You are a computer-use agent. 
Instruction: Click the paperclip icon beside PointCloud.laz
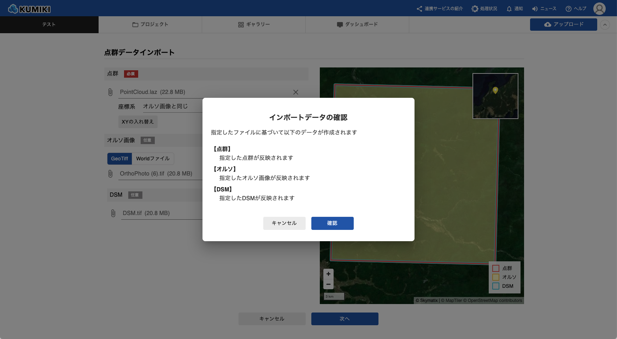(110, 92)
